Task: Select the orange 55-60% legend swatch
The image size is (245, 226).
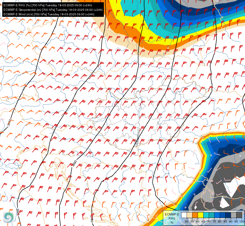Action: [x=195, y=215]
